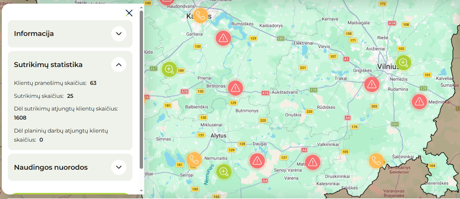This screenshot has height=199, width=460.
Task: Open the green zoom cluster near Nemunaitis
Action: coord(224,172)
